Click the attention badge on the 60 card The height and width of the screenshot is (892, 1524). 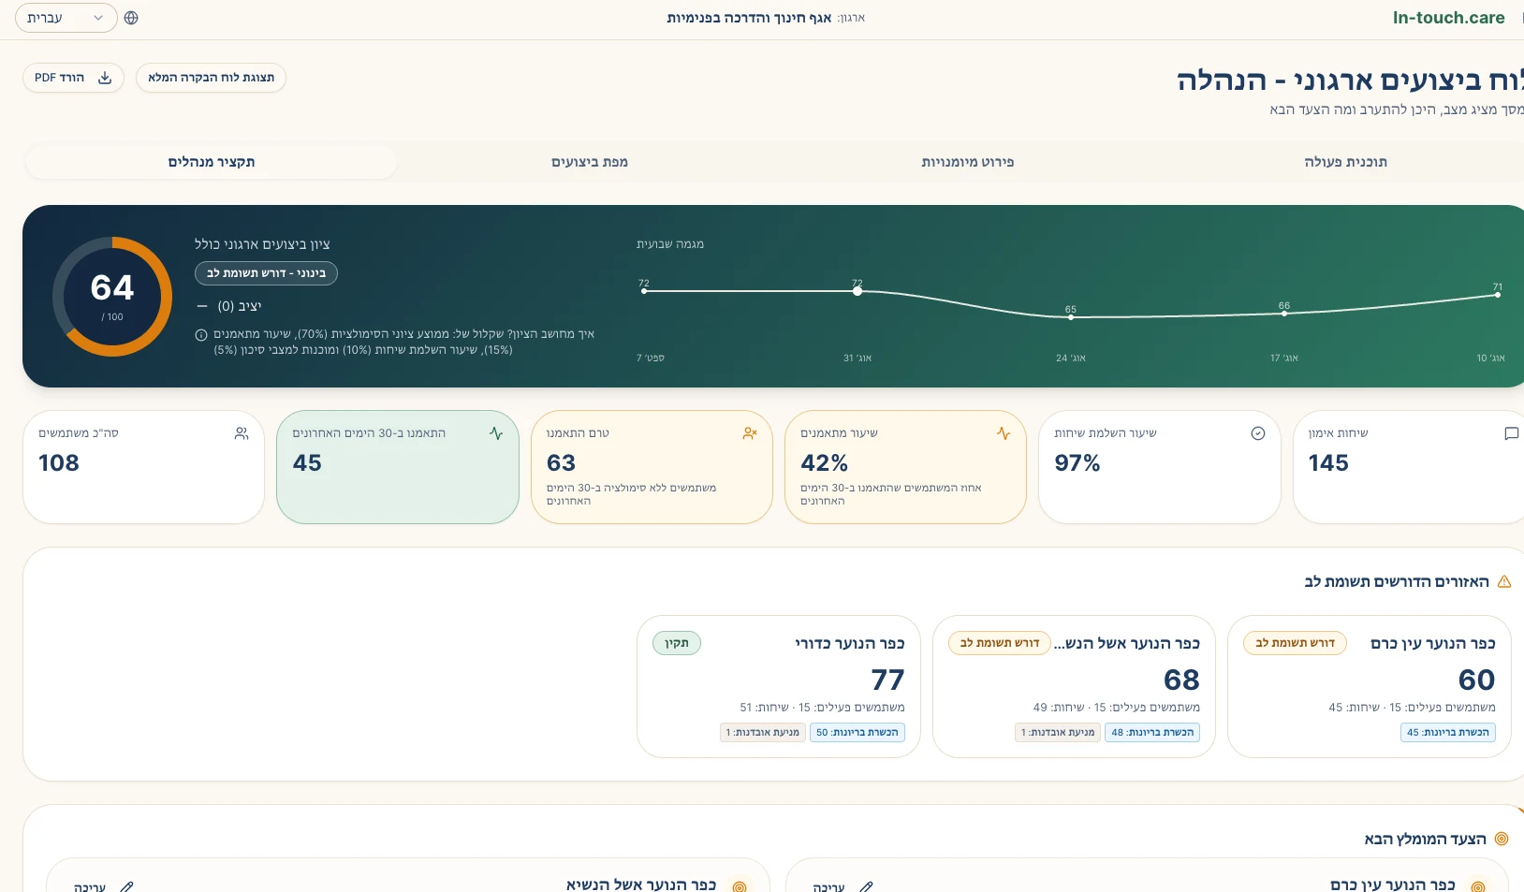coord(1295,643)
